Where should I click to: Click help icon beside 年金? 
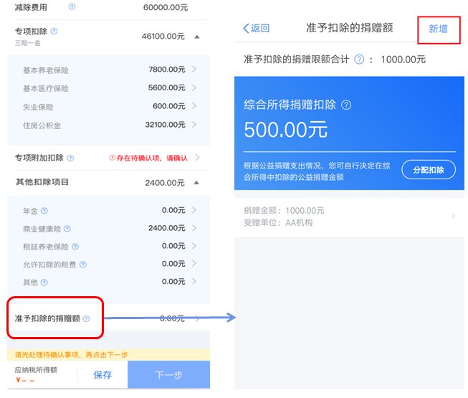(44, 211)
